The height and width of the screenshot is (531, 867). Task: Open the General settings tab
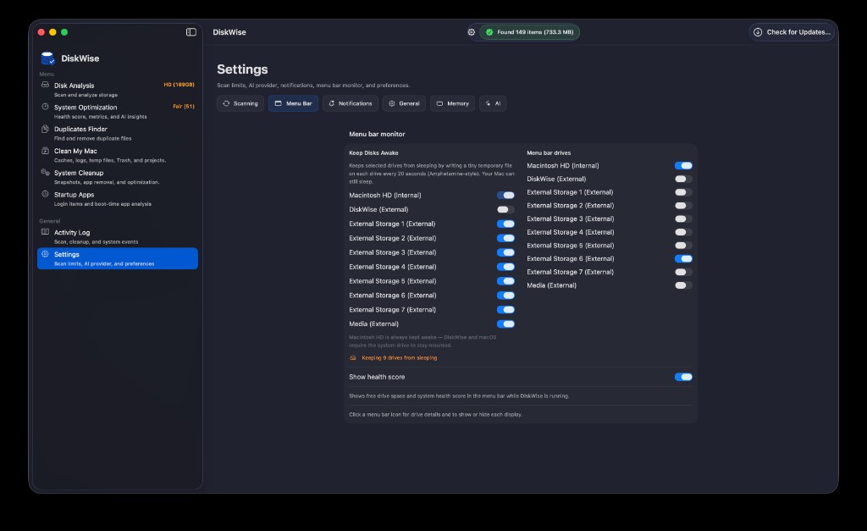tap(404, 103)
